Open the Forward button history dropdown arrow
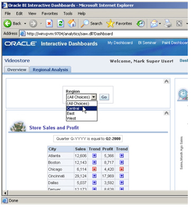 coord(41,23)
